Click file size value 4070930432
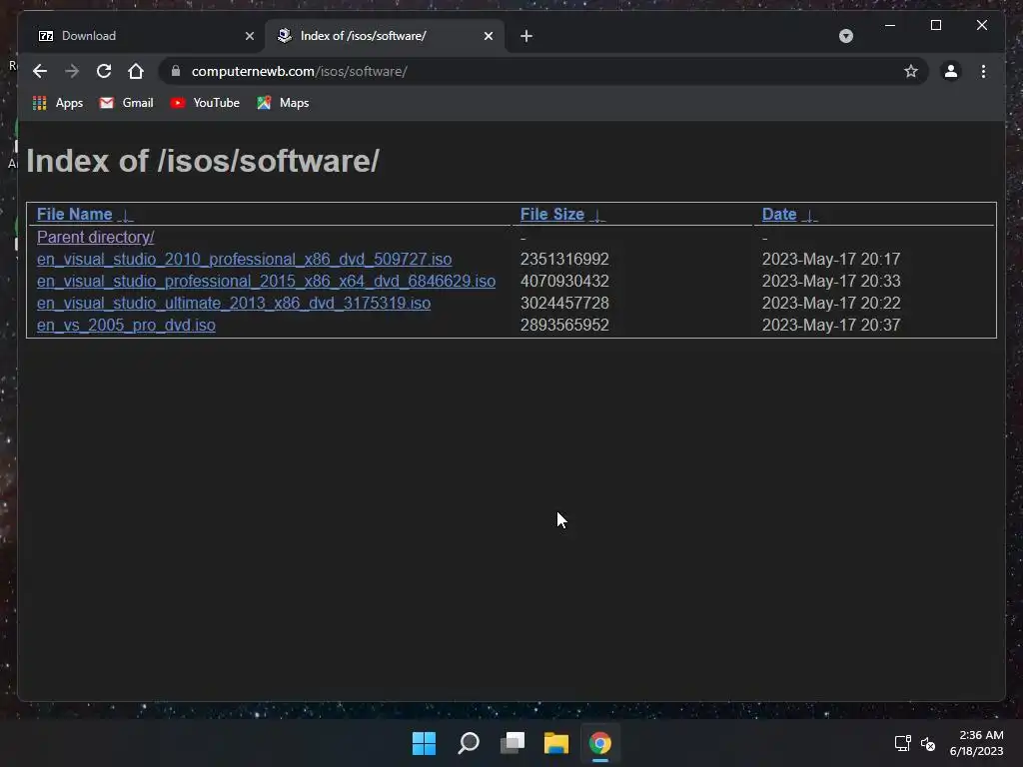This screenshot has height=767, width=1023. tap(564, 281)
